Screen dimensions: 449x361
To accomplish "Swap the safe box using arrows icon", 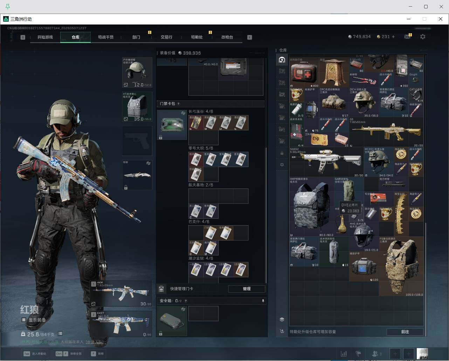I will 183,309.
